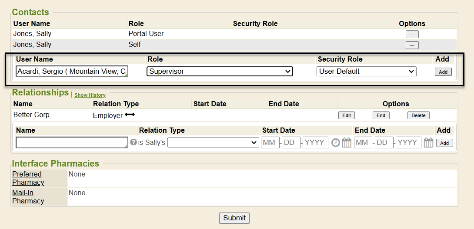Open the Mail-In Pharmacy link
This screenshot has width=474, height=229.
pos(28,197)
